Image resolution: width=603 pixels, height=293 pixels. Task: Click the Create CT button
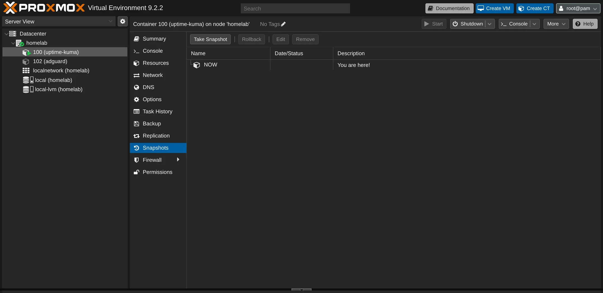(x=535, y=8)
